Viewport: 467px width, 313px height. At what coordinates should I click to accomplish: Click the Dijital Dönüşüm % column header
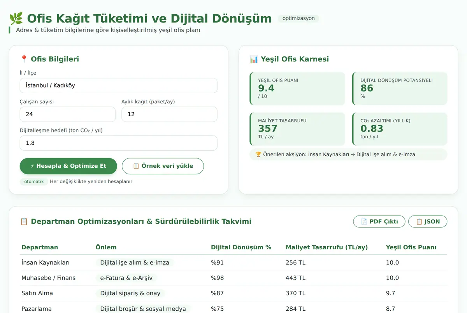241,247
